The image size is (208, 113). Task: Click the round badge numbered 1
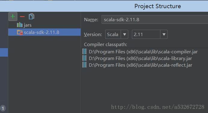click(x=3, y=108)
